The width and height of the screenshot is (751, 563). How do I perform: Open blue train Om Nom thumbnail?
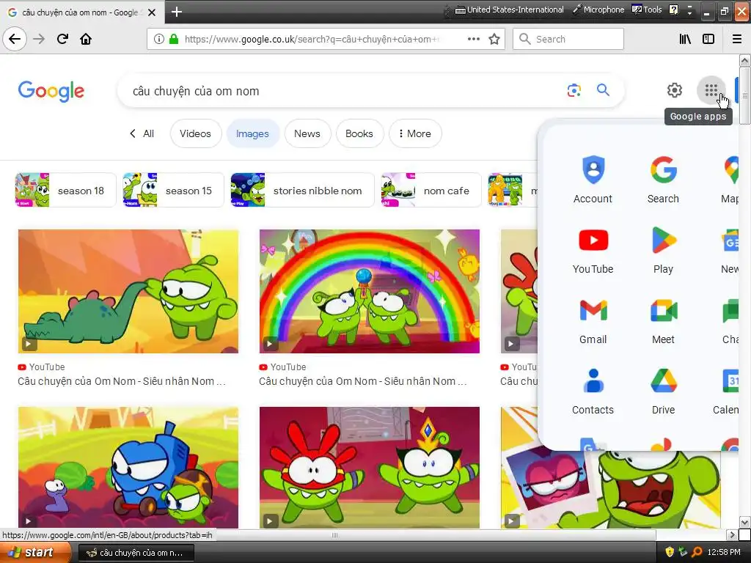[128, 467]
